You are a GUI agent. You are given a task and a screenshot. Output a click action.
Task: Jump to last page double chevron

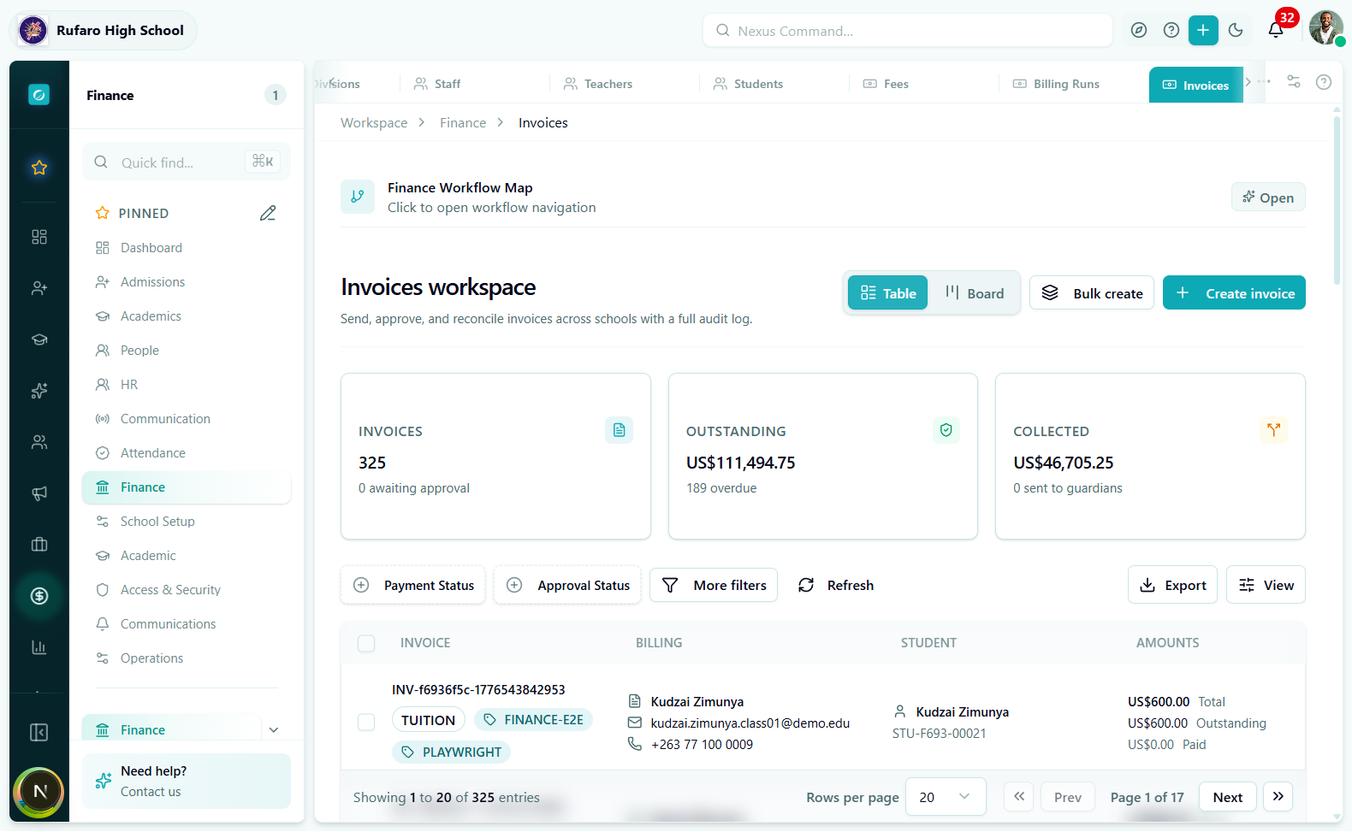[1278, 797]
